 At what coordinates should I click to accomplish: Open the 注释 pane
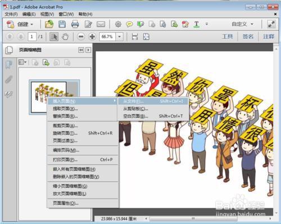pyautogui.click(x=269, y=37)
